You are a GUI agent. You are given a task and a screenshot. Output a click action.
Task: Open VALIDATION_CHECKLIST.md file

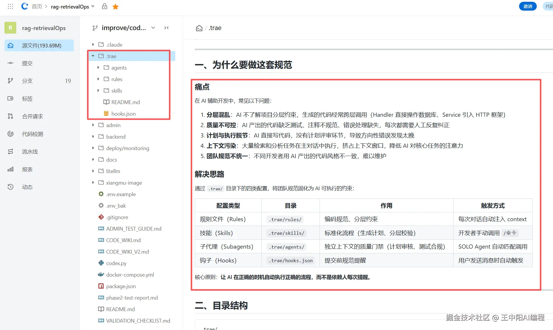[x=138, y=321]
